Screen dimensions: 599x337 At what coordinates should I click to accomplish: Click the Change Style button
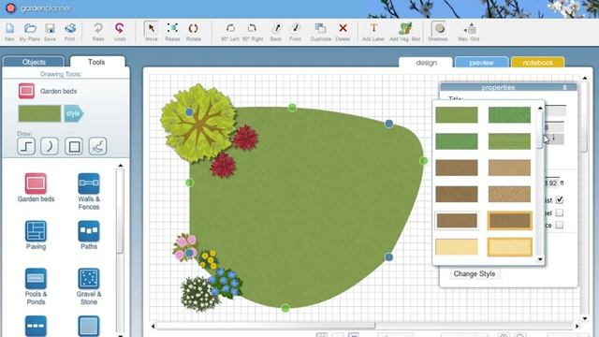(x=475, y=274)
